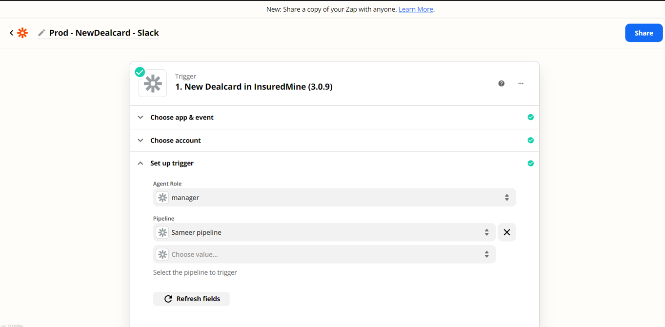Open the trigger three-dot options menu
The width and height of the screenshot is (665, 327).
pyautogui.click(x=521, y=83)
